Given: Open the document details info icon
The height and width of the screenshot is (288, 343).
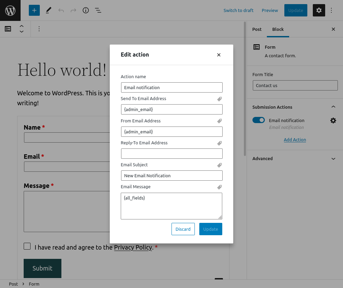Looking at the screenshot, I should click(85, 10).
